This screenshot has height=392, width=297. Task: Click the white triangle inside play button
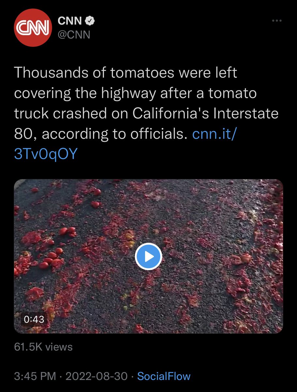pyautogui.click(x=149, y=257)
